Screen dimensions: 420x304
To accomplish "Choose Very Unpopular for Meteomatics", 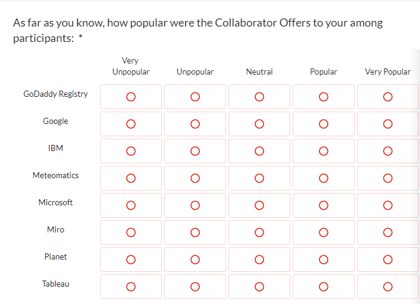I will (131, 178).
